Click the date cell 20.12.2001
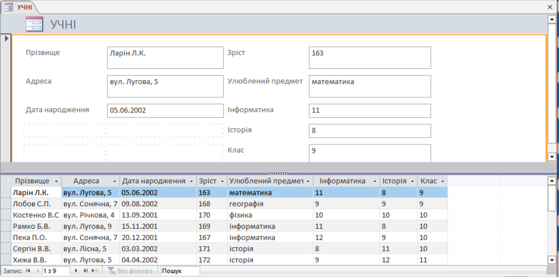 click(158, 237)
